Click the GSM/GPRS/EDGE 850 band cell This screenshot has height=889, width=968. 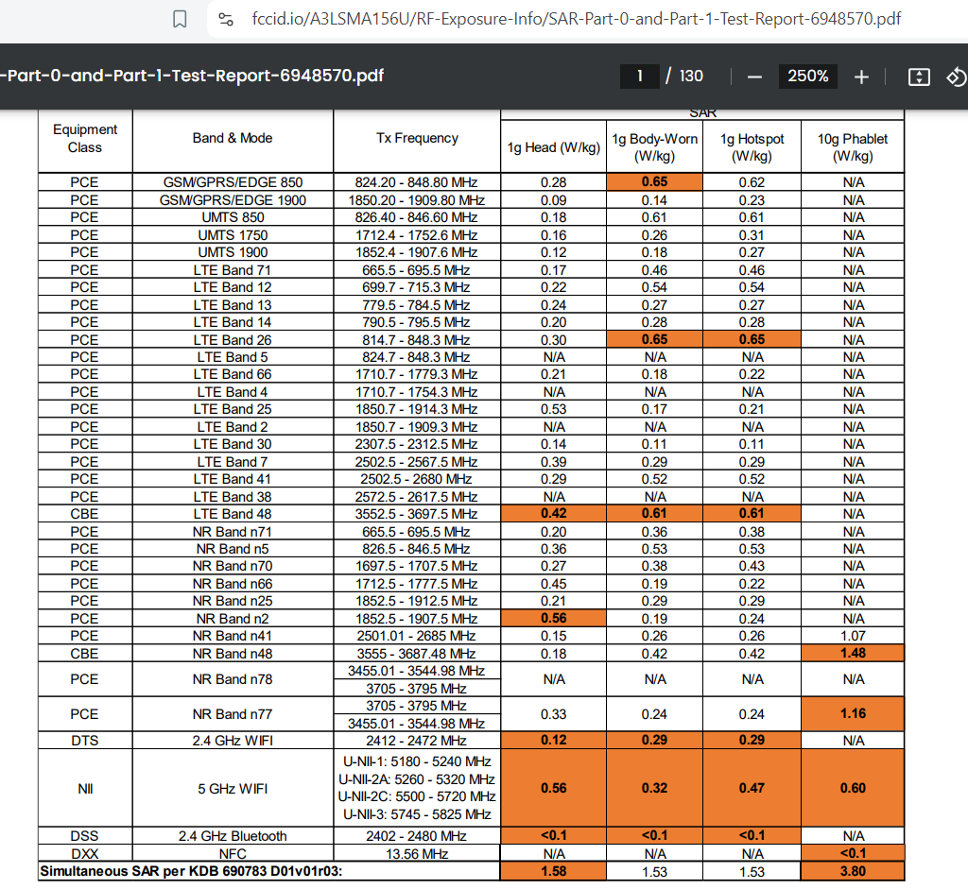point(233,182)
